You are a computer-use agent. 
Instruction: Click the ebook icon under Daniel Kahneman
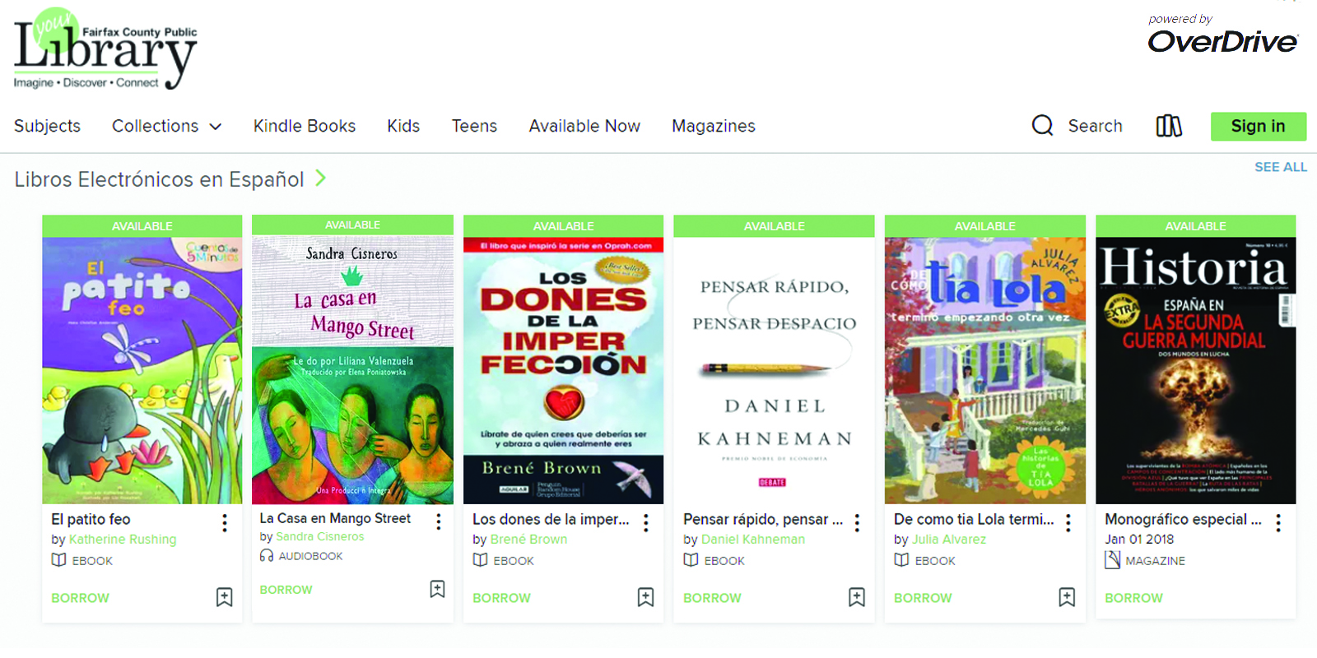(691, 560)
